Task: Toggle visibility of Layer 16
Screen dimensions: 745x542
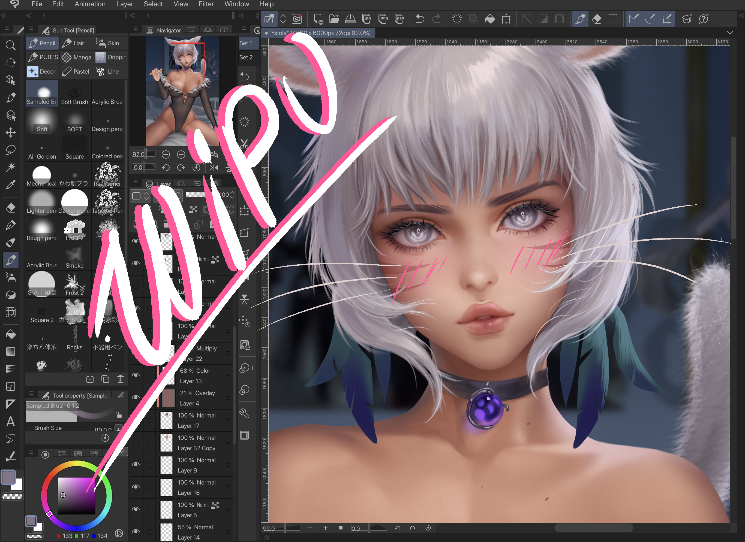Action: (136, 487)
